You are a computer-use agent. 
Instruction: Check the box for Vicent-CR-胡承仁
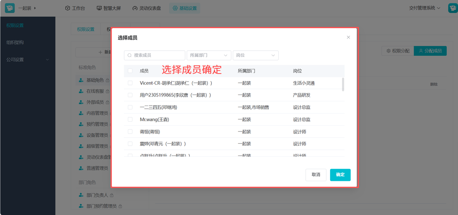(130, 83)
